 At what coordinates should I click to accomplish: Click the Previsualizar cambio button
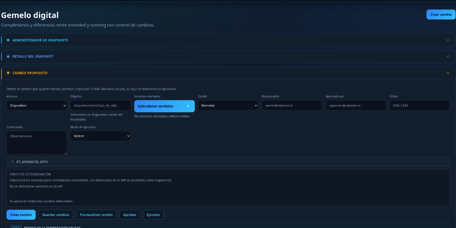pyautogui.click(x=96, y=215)
